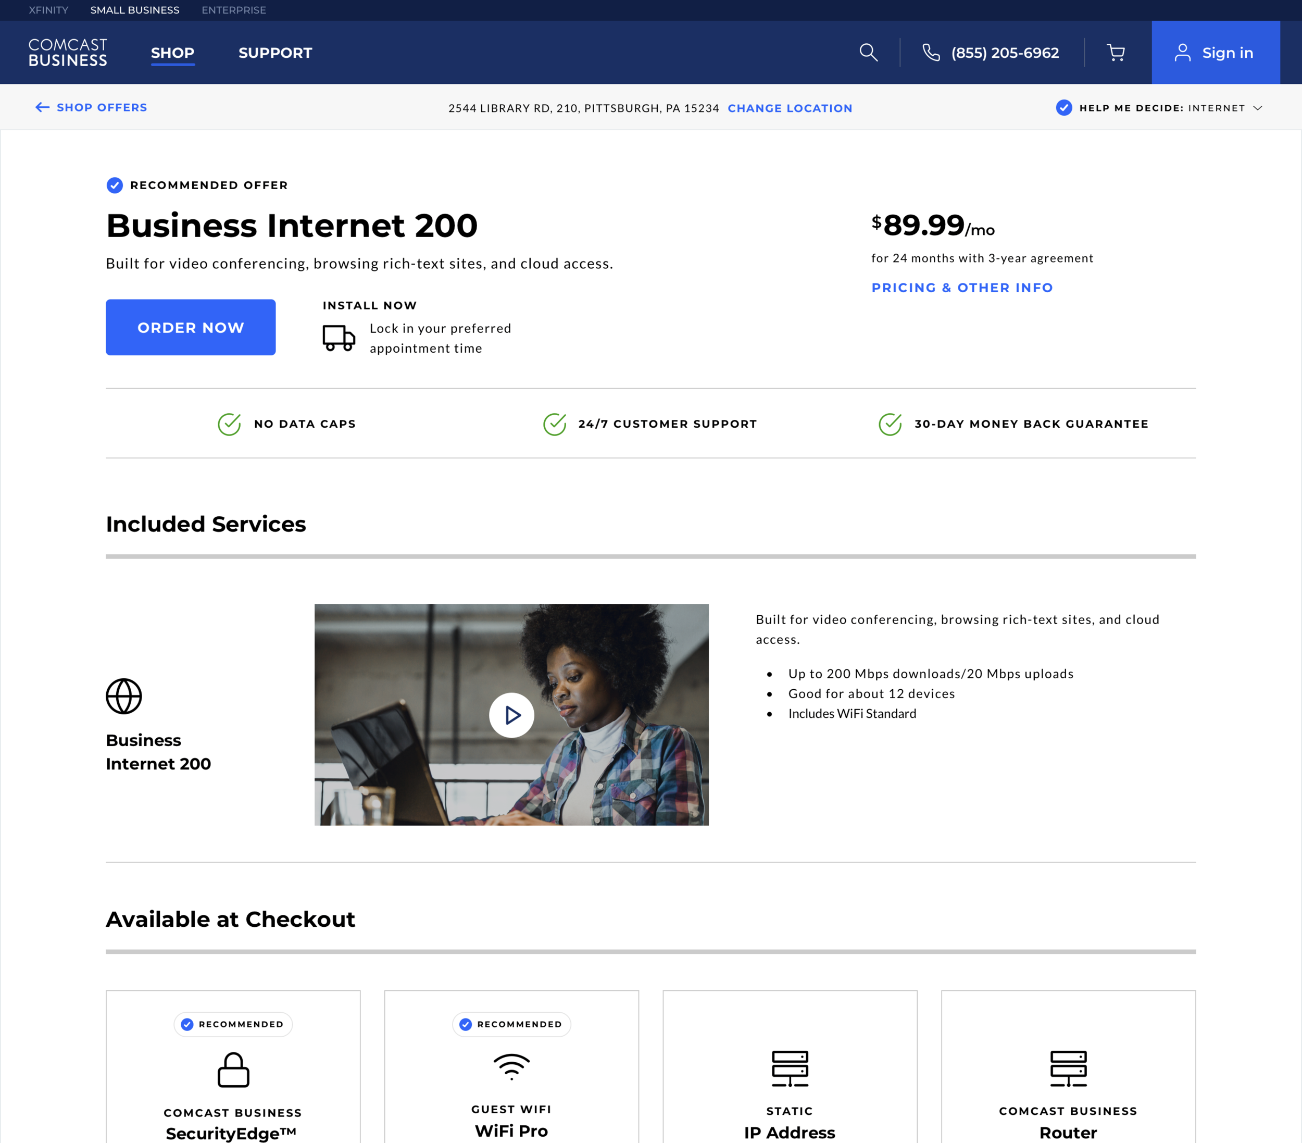Play the Business Internet 200 video

[x=511, y=715]
